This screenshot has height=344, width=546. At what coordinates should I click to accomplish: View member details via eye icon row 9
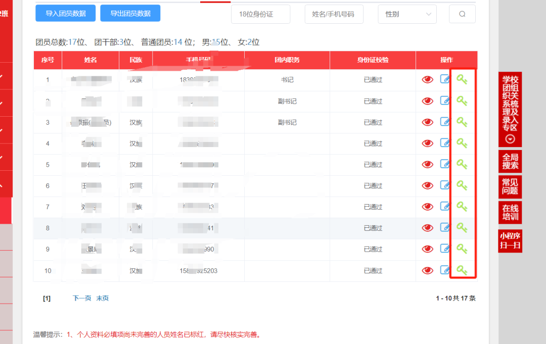point(428,249)
